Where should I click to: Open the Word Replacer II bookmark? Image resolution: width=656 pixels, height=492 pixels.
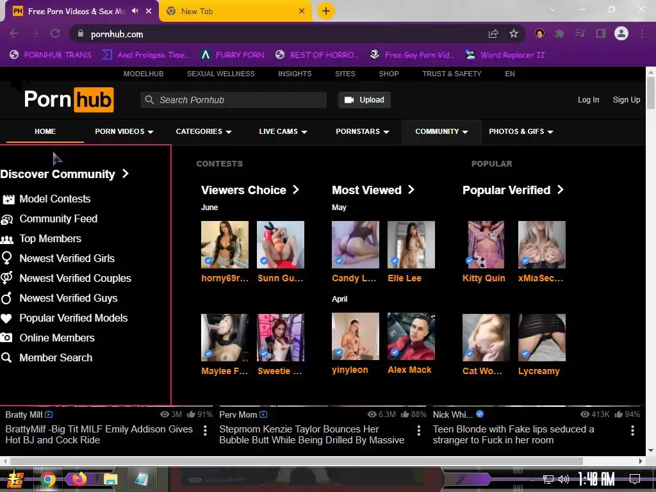point(505,55)
